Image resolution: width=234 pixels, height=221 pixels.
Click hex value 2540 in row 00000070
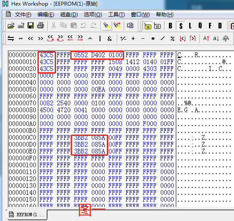64,103
